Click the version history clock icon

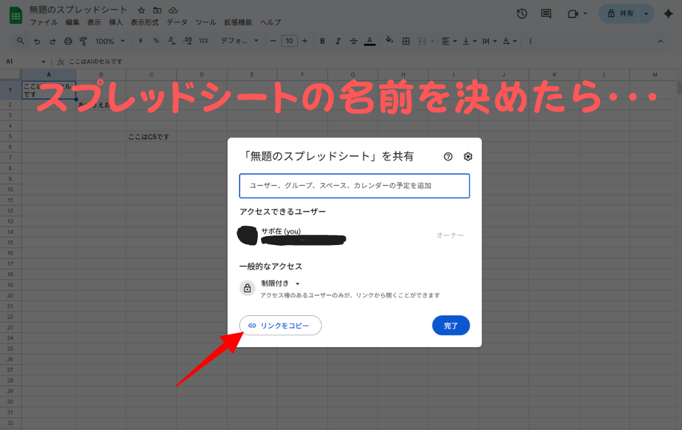(x=522, y=14)
